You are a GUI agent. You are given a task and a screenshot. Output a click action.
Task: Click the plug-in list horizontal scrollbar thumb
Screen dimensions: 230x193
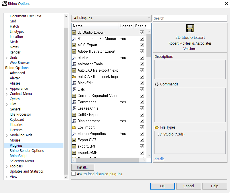coord(107,160)
